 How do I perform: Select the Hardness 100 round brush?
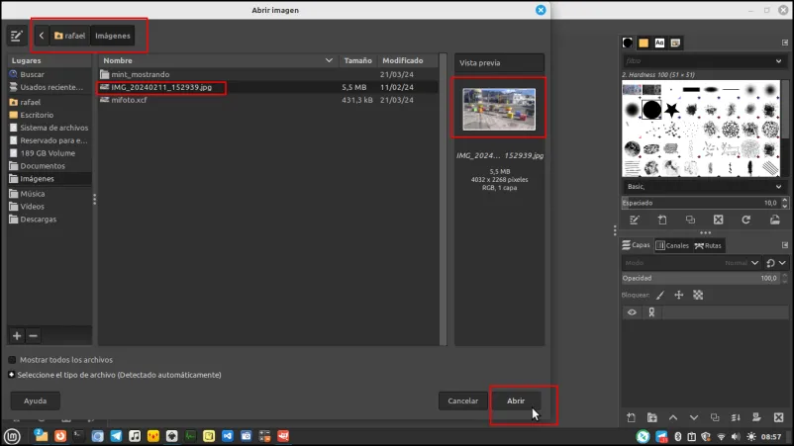tap(651, 109)
